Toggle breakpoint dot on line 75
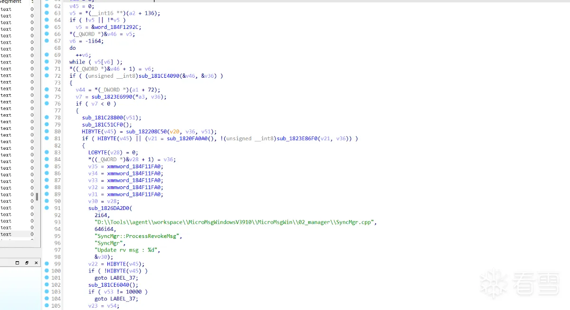Image resolution: width=570 pixels, height=310 pixels. coord(47,97)
